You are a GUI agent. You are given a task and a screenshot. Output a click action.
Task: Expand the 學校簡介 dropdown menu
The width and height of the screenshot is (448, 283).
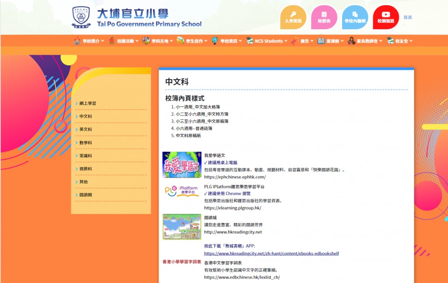tap(89, 41)
